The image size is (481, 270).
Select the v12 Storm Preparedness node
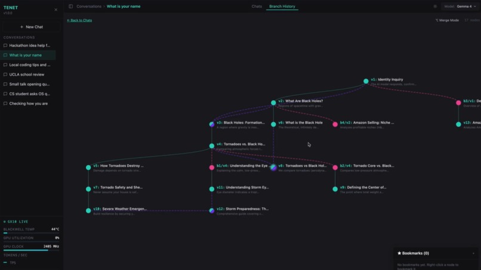click(212, 210)
